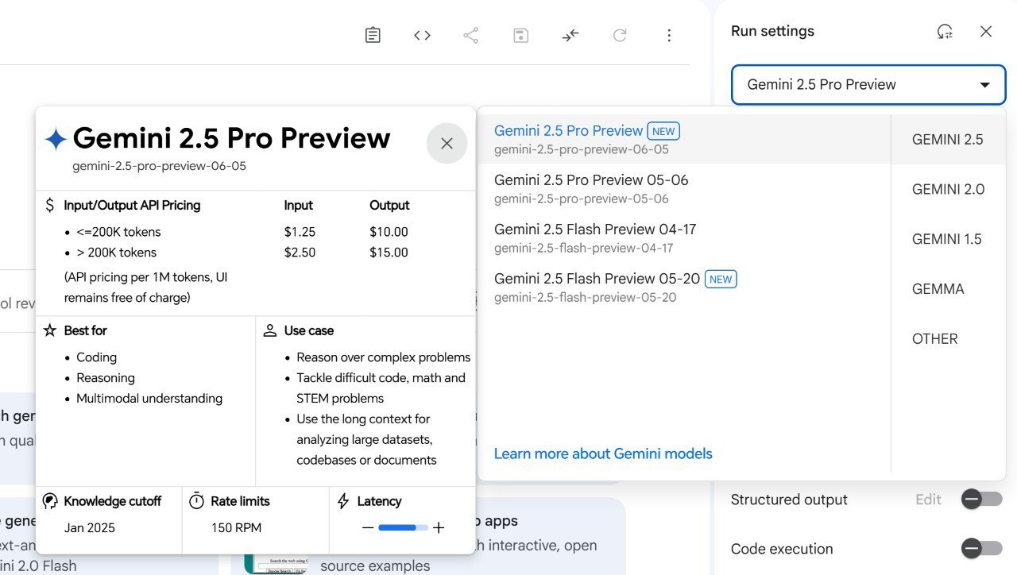Screen dimensions: 1017x575
Task: Toggle the Structured output switch
Action: tap(981, 500)
